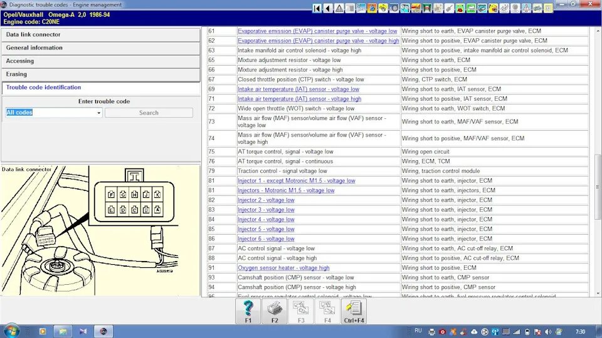
Task: Click the data link connector diagram image
Action: (100, 231)
